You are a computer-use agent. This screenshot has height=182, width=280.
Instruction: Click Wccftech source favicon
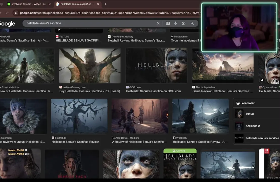pos(174,138)
